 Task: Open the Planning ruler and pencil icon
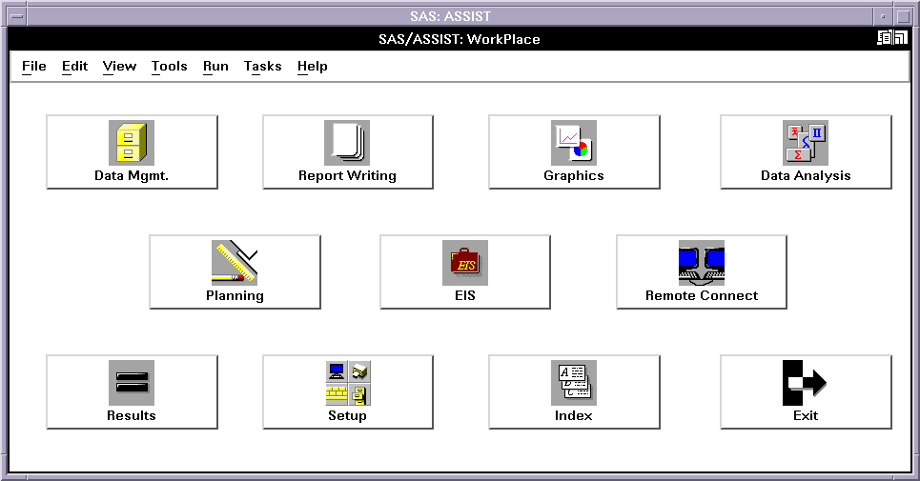point(235,264)
